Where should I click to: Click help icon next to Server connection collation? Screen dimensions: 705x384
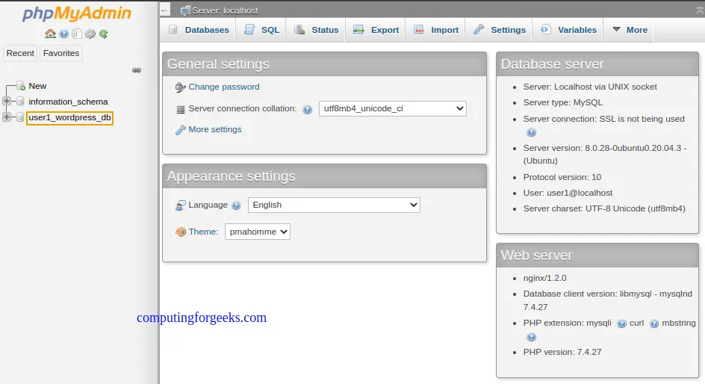pyautogui.click(x=307, y=109)
